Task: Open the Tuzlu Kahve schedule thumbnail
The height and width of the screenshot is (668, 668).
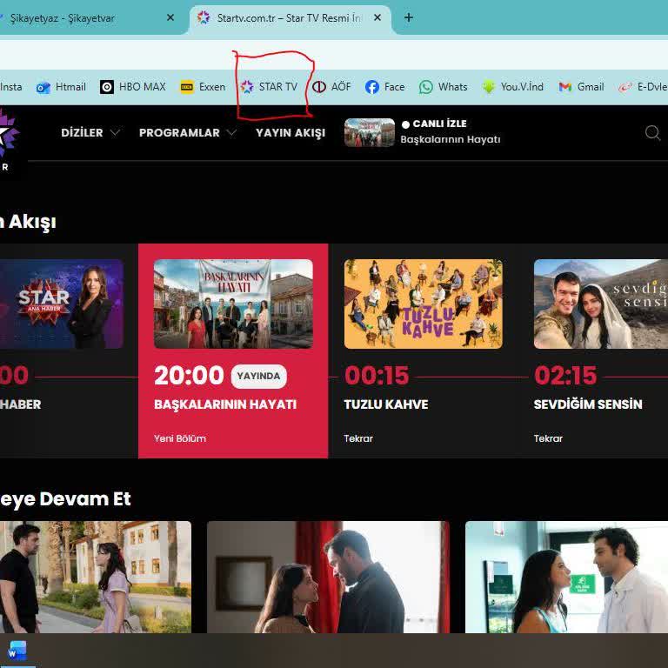Action: click(x=423, y=304)
